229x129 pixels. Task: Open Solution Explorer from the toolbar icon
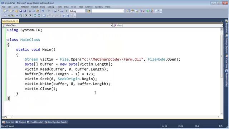[x=128, y=11]
